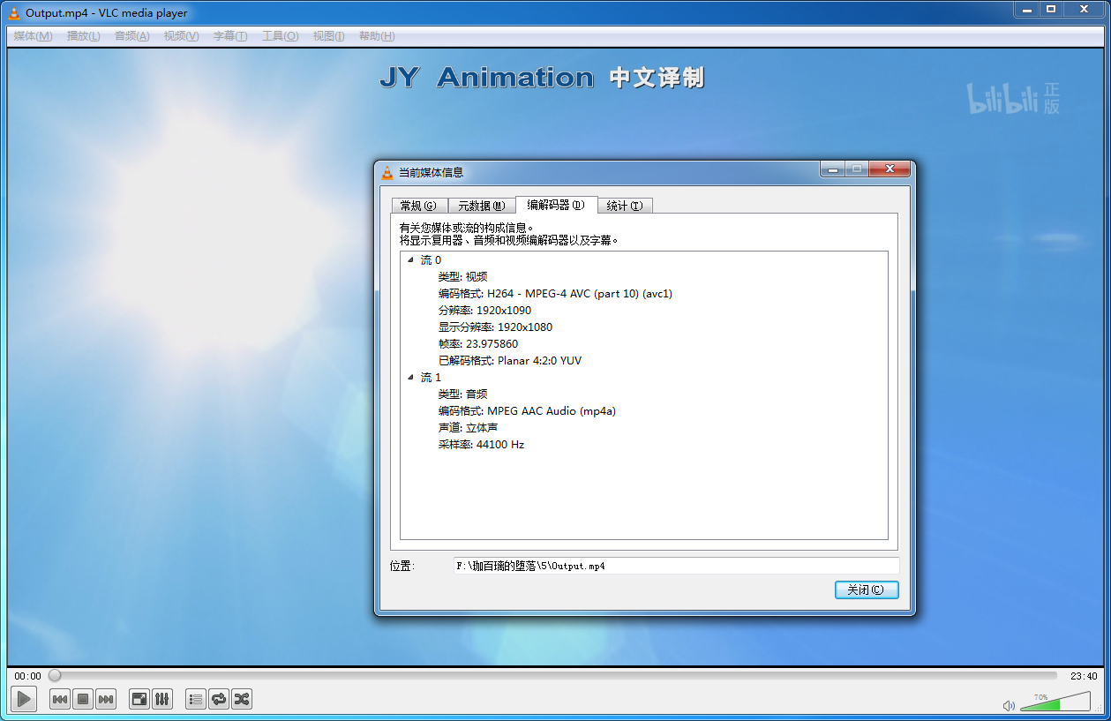Image resolution: width=1111 pixels, height=721 pixels.
Task: Collapse the 流 1 tree node
Action: click(x=410, y=378)
